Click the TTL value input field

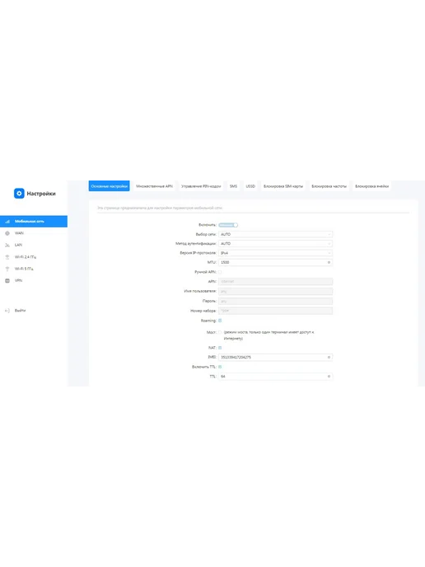point(275,377)
